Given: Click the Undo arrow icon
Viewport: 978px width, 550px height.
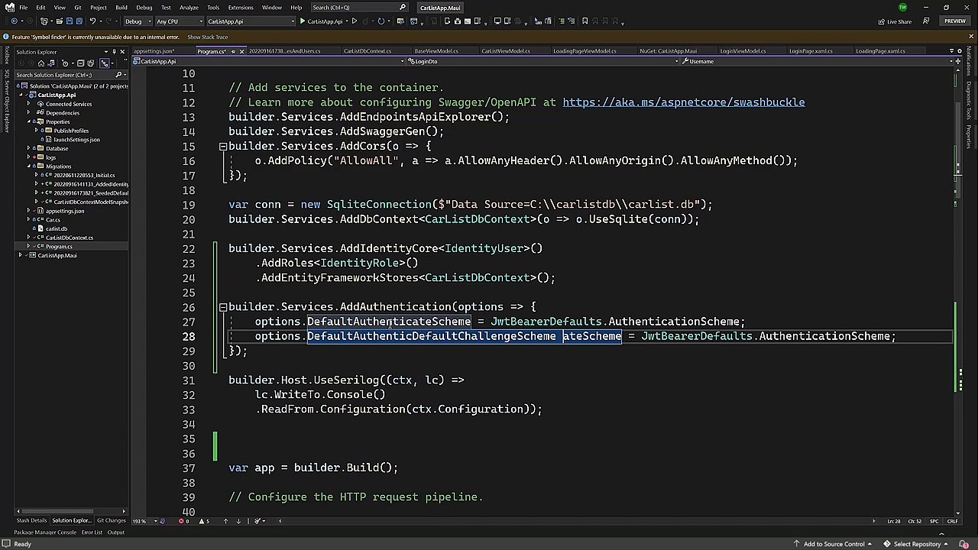Looking at the screenshot, I should 92,21.
